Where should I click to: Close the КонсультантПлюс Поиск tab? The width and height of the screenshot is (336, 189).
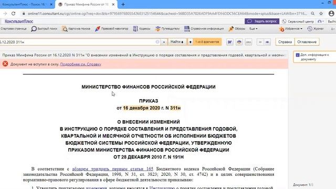click(51, 5)
